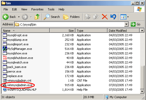Viewport: 146px width, 100px height.
Task: Click the 20.9 MB status text
Action: [x=89, y=97]
